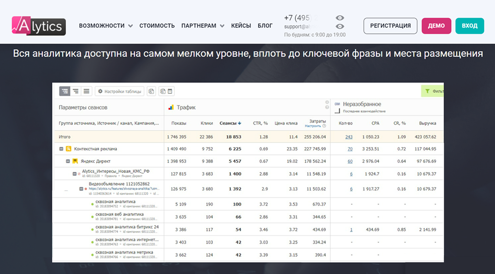Open total conversions link 243
The image size is (495, 274).
349,137
